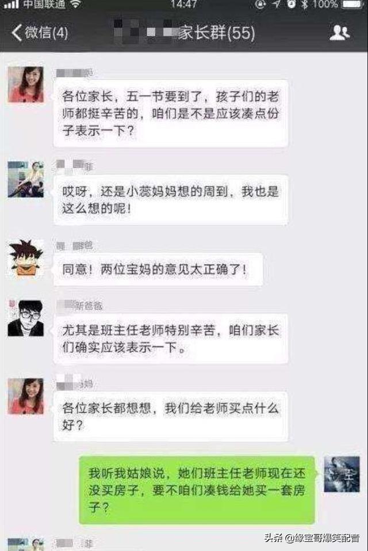Select the 我们给老师买点什么好 message
This screenshot has height=551, width=368.
(171, 416)
